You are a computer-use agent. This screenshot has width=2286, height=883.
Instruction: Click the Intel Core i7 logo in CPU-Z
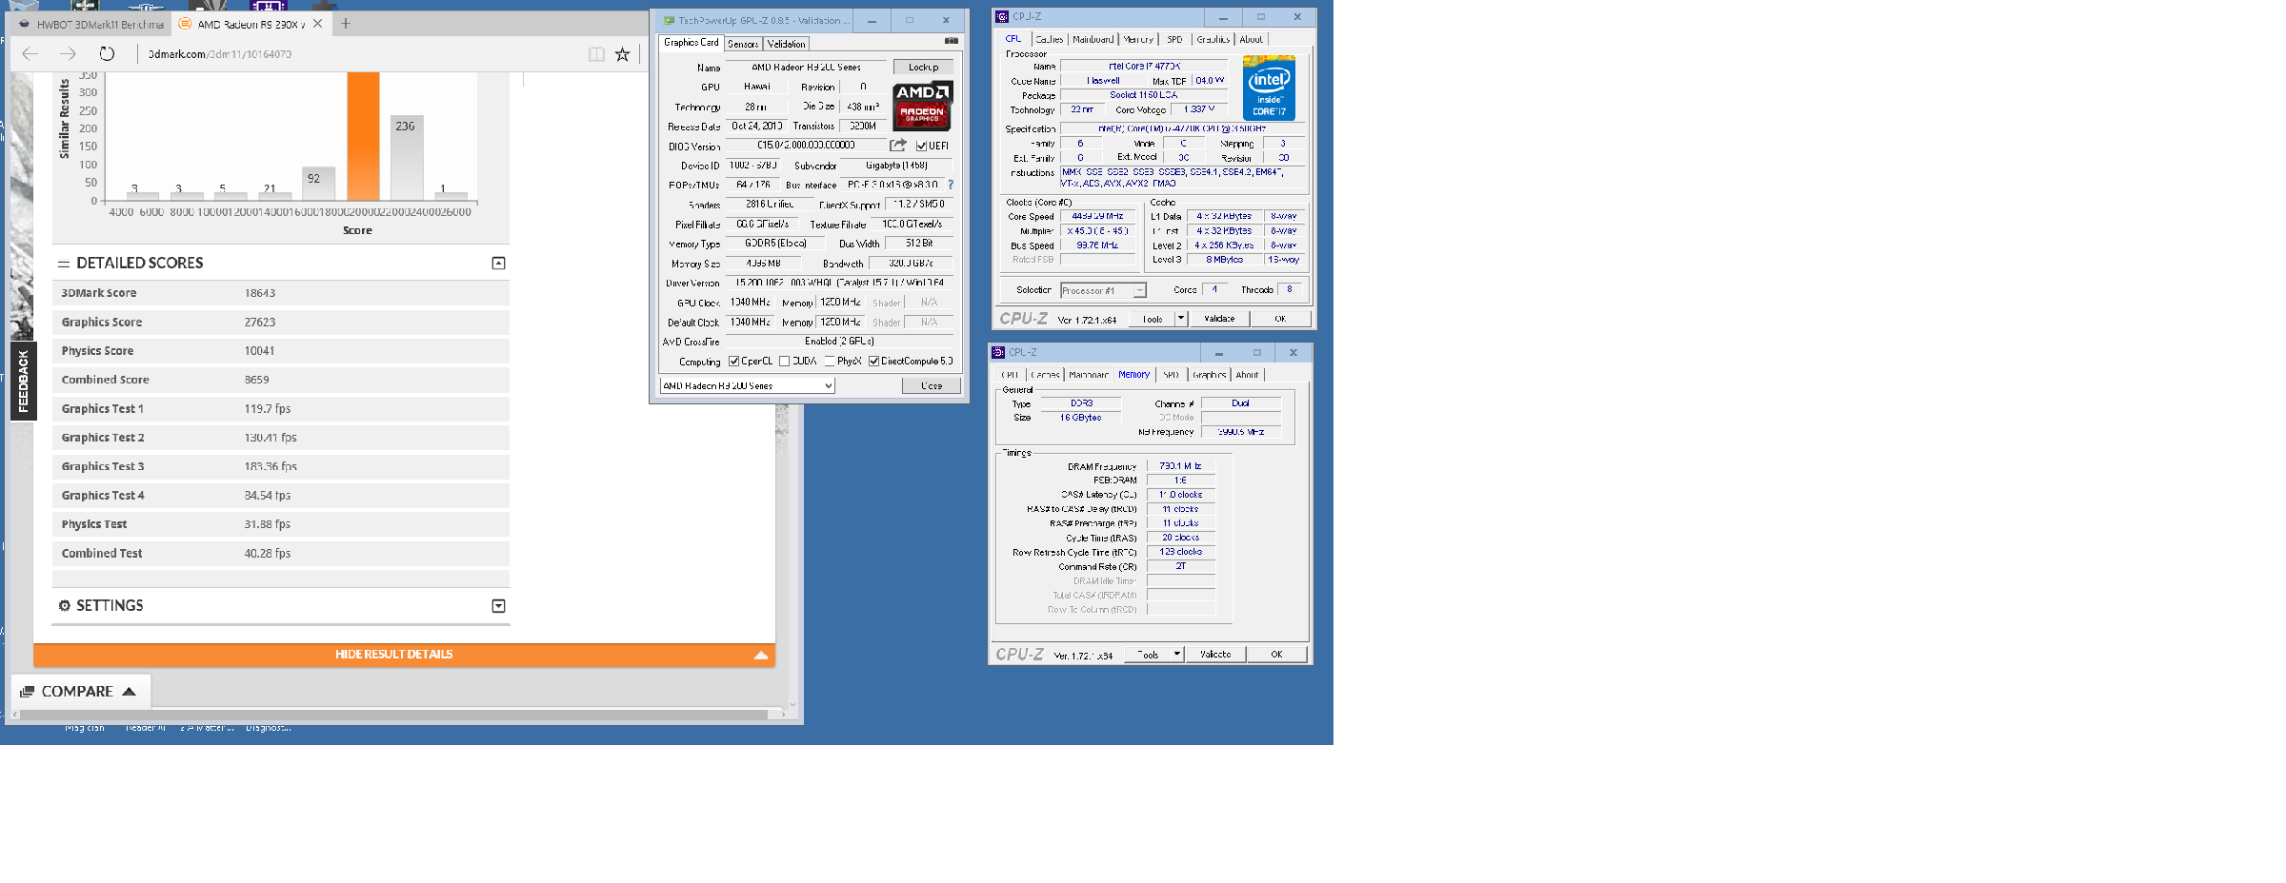tap(1269, 88)
